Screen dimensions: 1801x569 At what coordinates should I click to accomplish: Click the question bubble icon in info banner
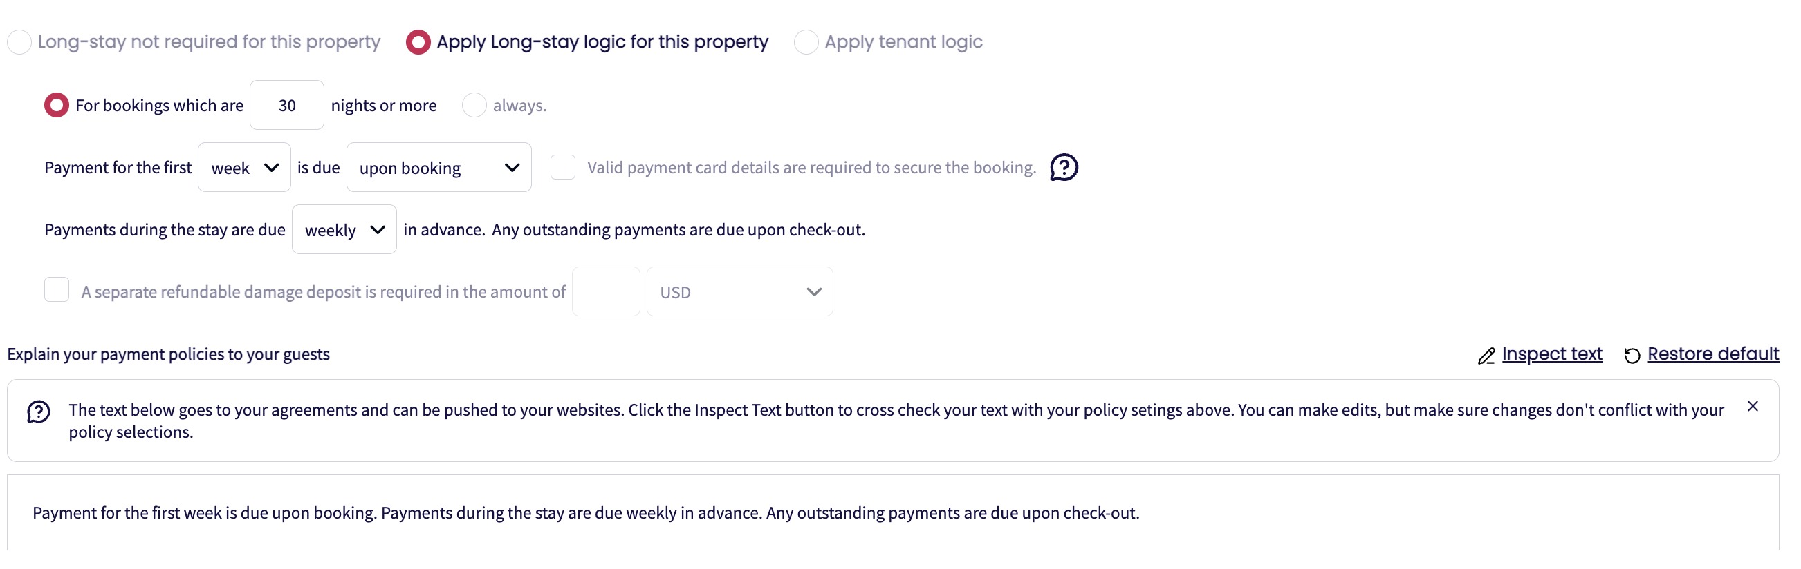coord(39,412)
